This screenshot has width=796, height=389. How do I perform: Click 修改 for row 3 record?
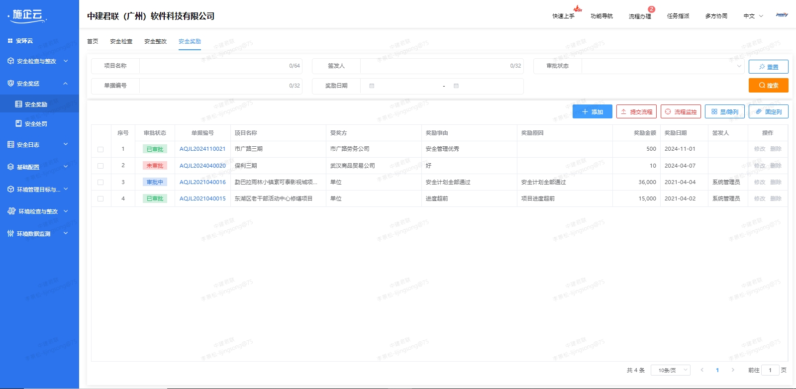760,182
